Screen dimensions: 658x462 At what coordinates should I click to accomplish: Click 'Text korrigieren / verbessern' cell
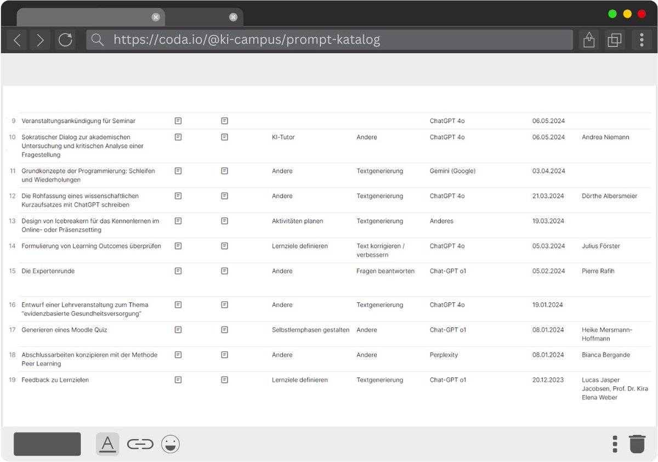[x=381, y=251]
